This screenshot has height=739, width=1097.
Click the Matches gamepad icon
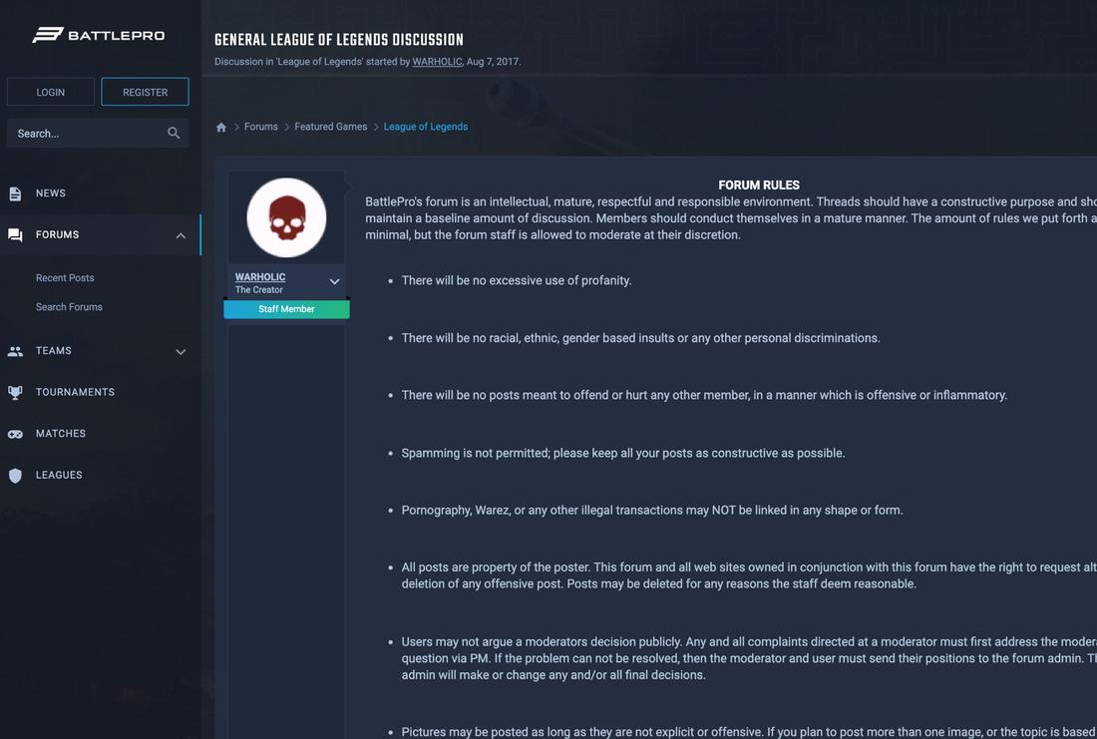pyautogui.click(x=15, y=434)
